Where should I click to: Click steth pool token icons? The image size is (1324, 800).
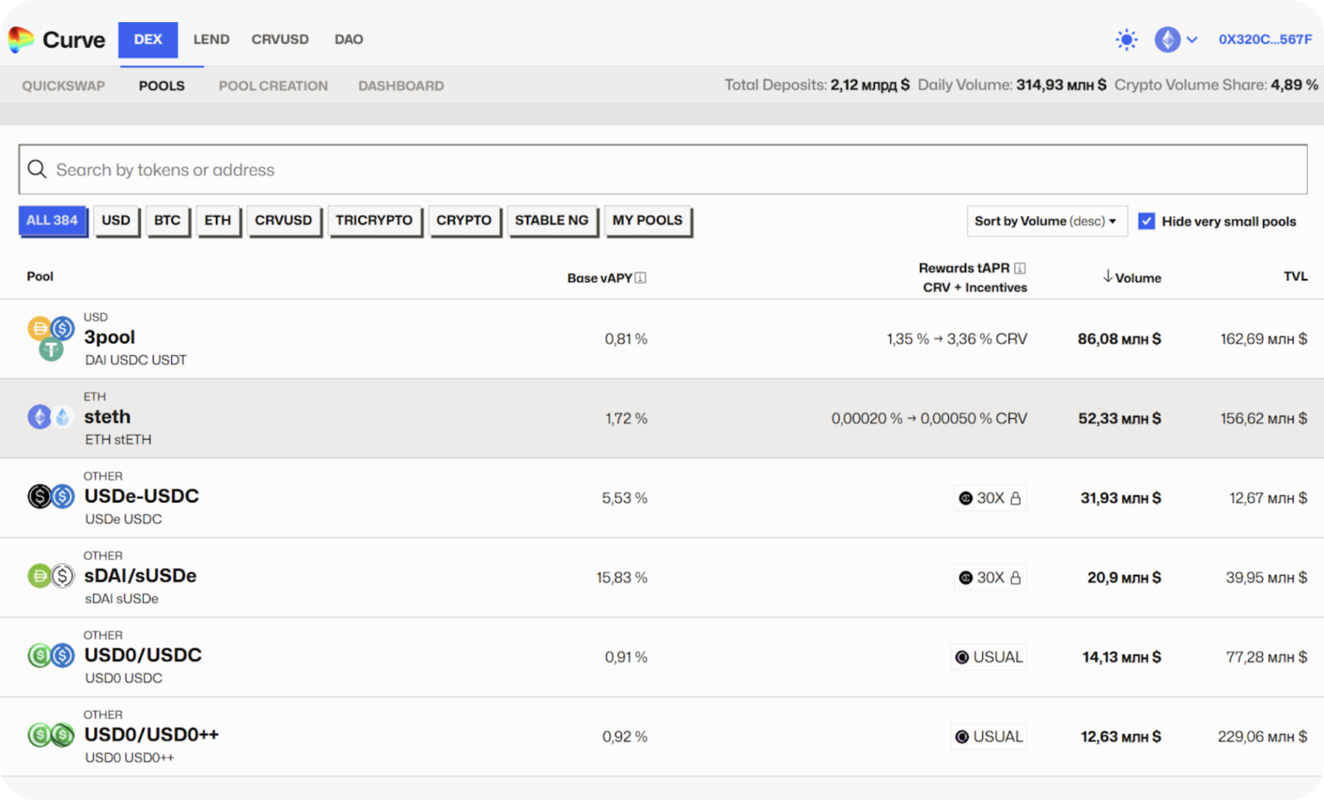(x=51, y=417)
